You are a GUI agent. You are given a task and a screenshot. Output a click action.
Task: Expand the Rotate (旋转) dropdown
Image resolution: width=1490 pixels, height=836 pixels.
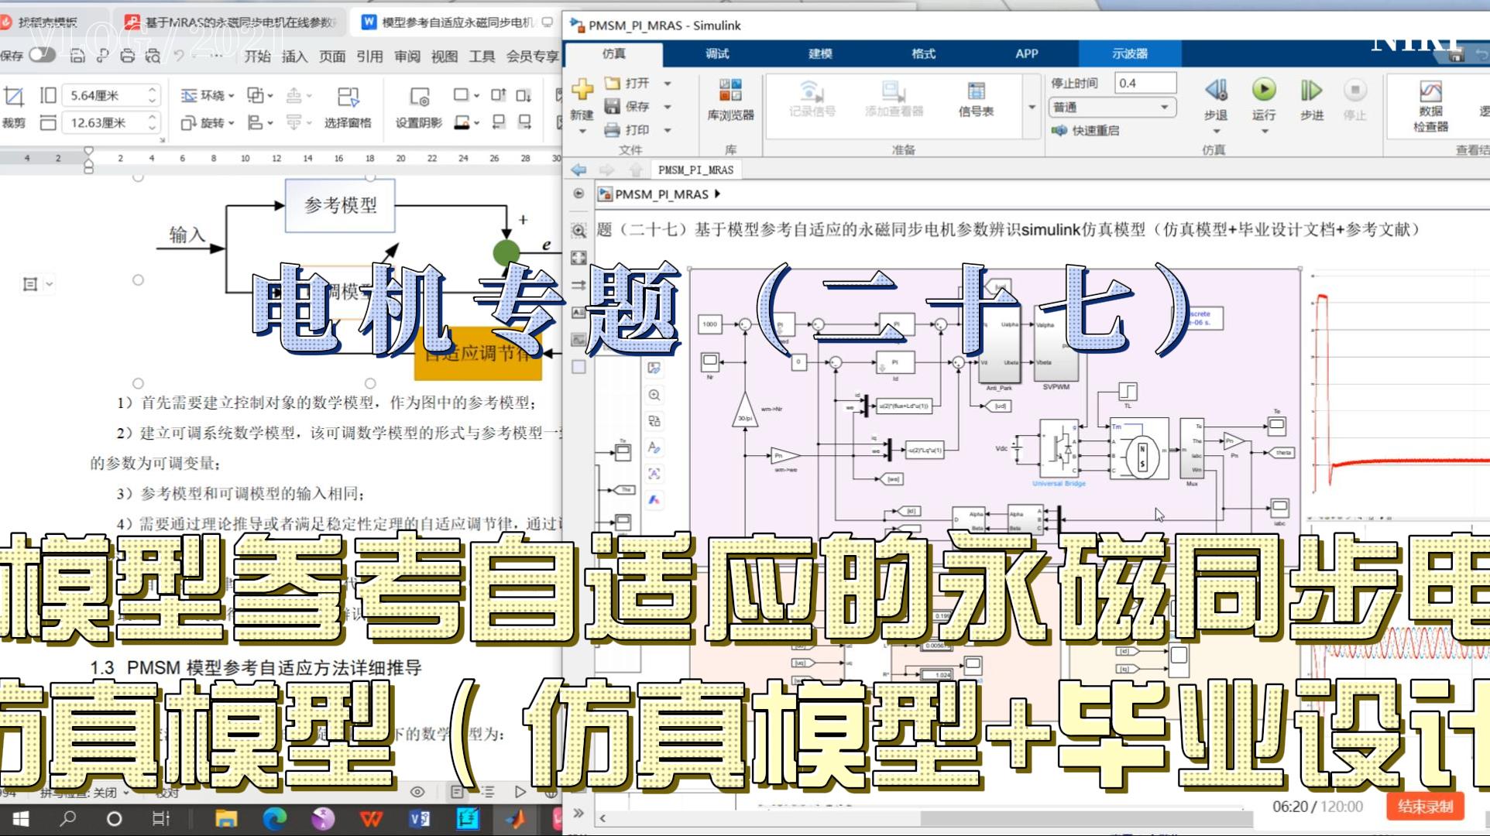(208, 122)
